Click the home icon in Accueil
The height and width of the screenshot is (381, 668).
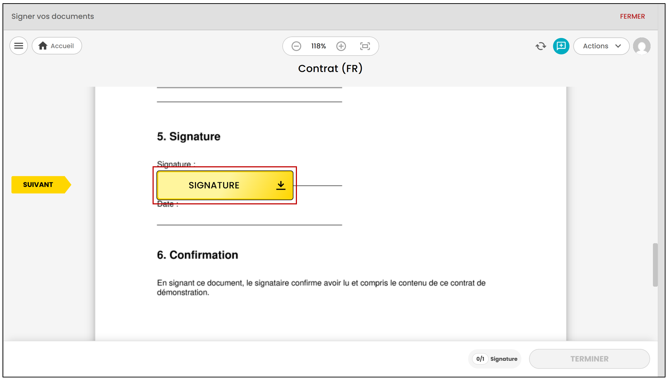click(x=43, y=46)
